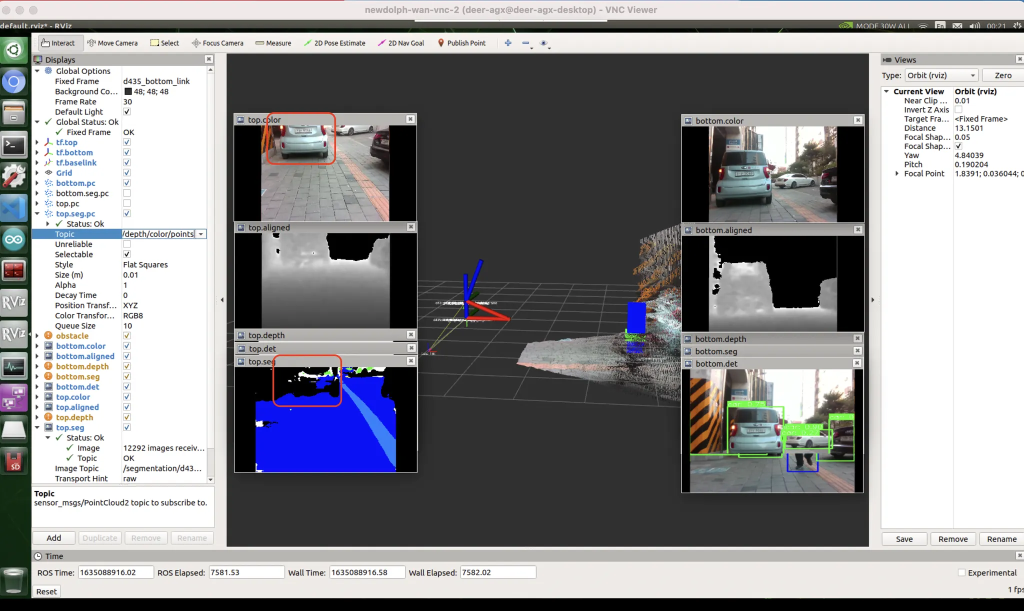Click the Zero view button
Image resolution: width=1024 pixels, height=611 pixels.
1002,75
